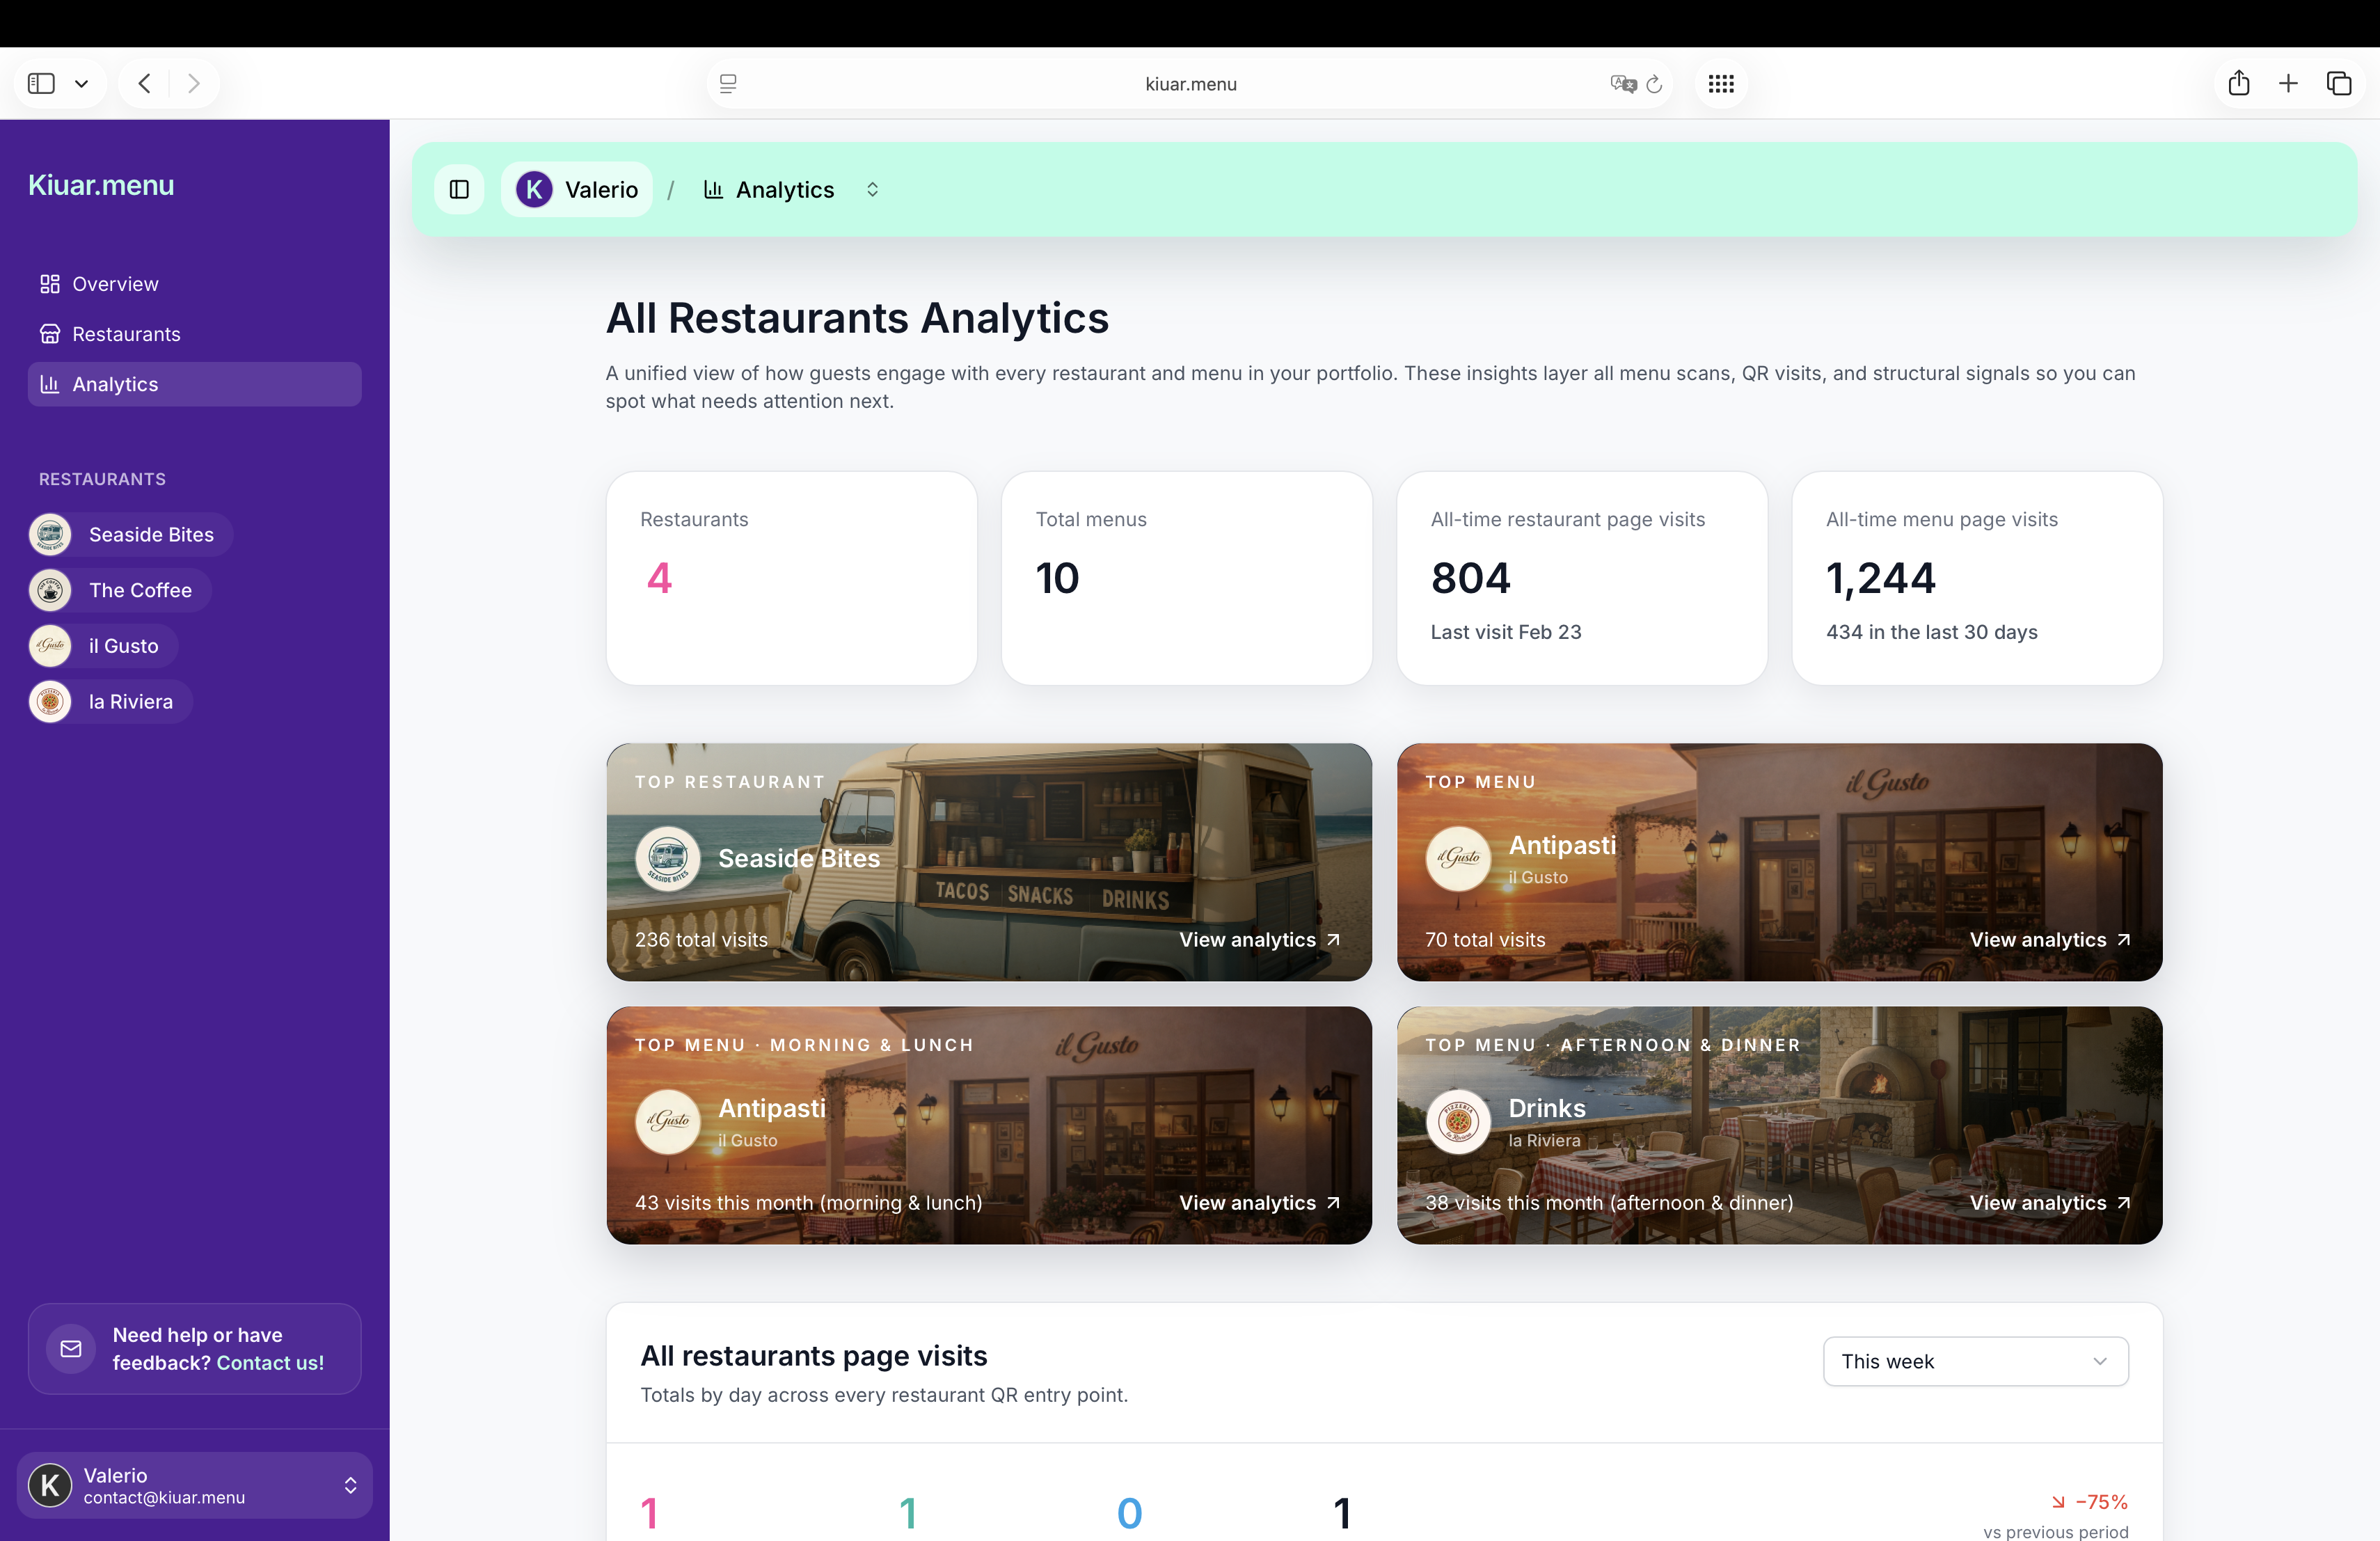Go to Restaurants in the sidebar
Viewport: 2380px width, 1541px height.
(126, 334)
